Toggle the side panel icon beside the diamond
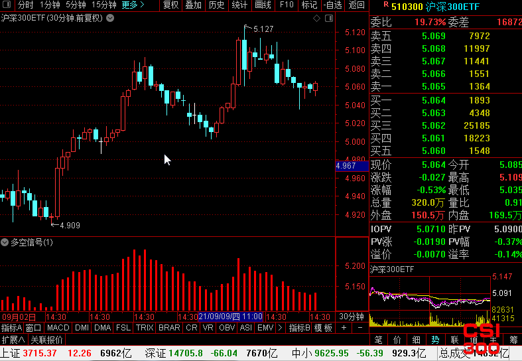The width and height of the screenshot is (522, 361). pos(329,19)
